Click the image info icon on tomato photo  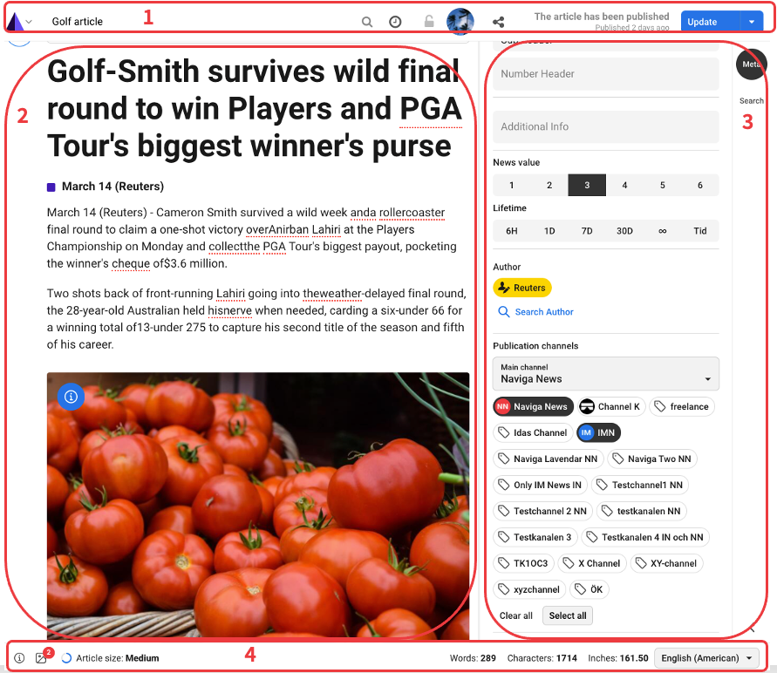tap(72, 397)
